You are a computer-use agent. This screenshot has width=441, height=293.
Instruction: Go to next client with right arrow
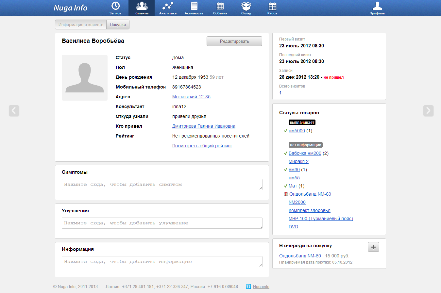tap(428, 111)
